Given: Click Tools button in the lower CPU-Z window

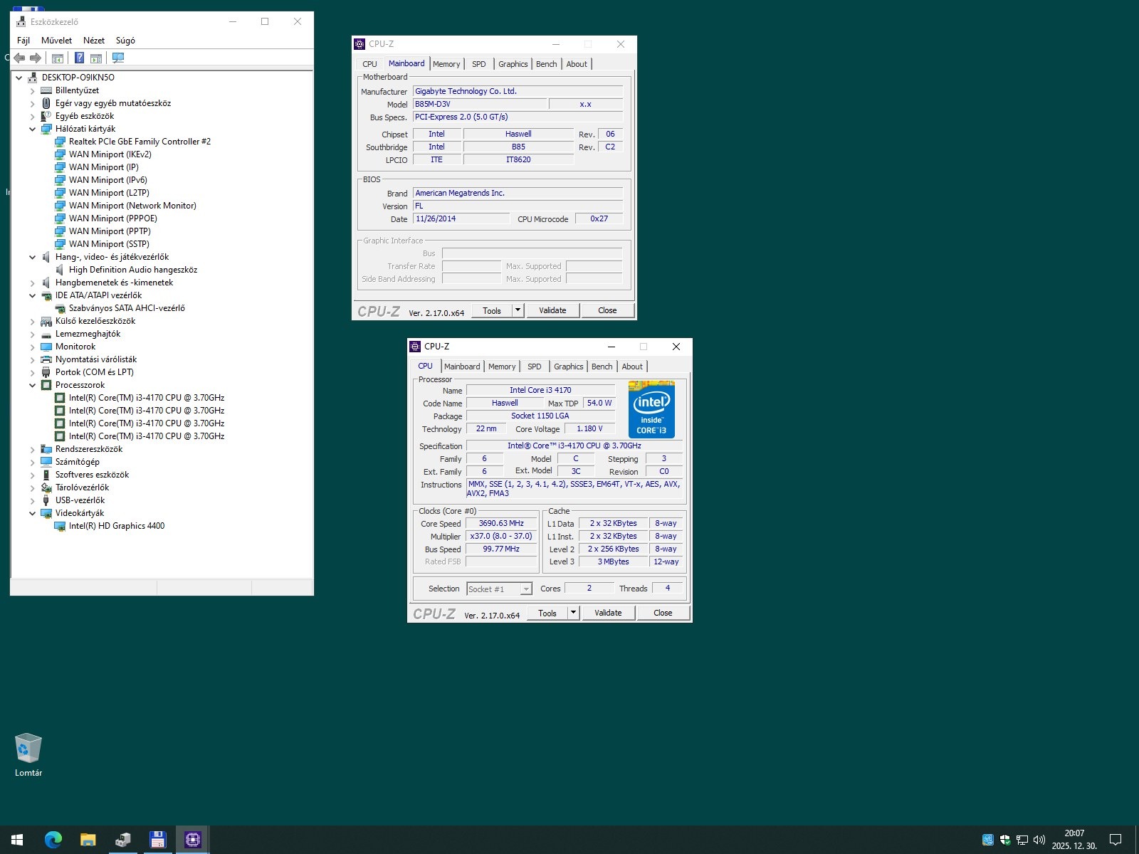Looking at the screenshot, I should click(547, 613).
